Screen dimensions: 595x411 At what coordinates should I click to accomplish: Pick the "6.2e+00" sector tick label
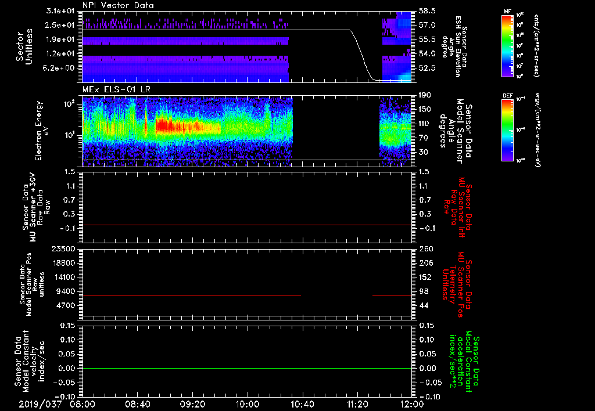pyautogui.click(x=60, y=68)
